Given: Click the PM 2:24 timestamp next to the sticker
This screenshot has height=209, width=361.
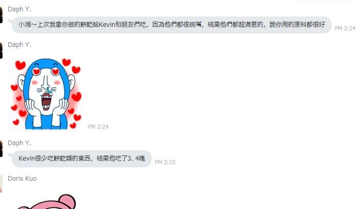Looking at the screenshot, I should pyautogui.click(x=98, y=127).
